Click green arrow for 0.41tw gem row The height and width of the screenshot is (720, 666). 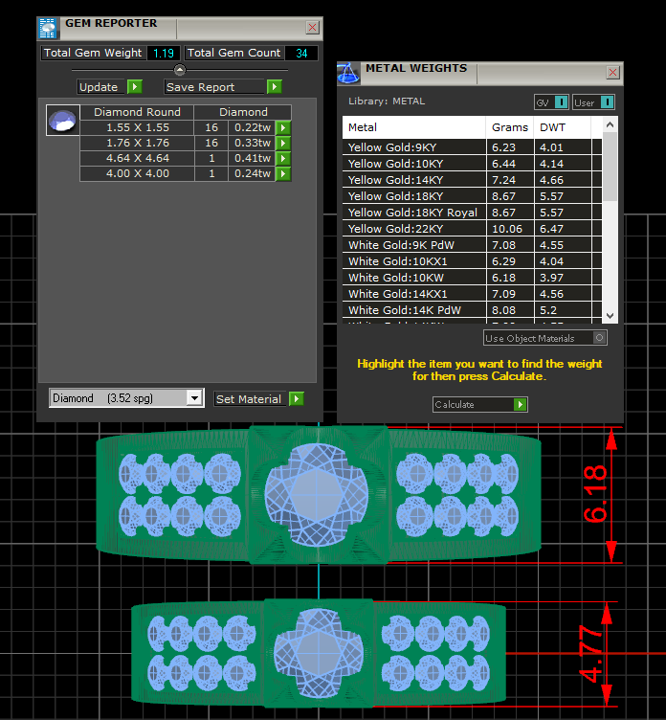[283, 159]
